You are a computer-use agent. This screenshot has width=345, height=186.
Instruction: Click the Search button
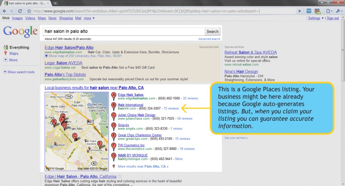pyautogui.click(x=212, y=31)
